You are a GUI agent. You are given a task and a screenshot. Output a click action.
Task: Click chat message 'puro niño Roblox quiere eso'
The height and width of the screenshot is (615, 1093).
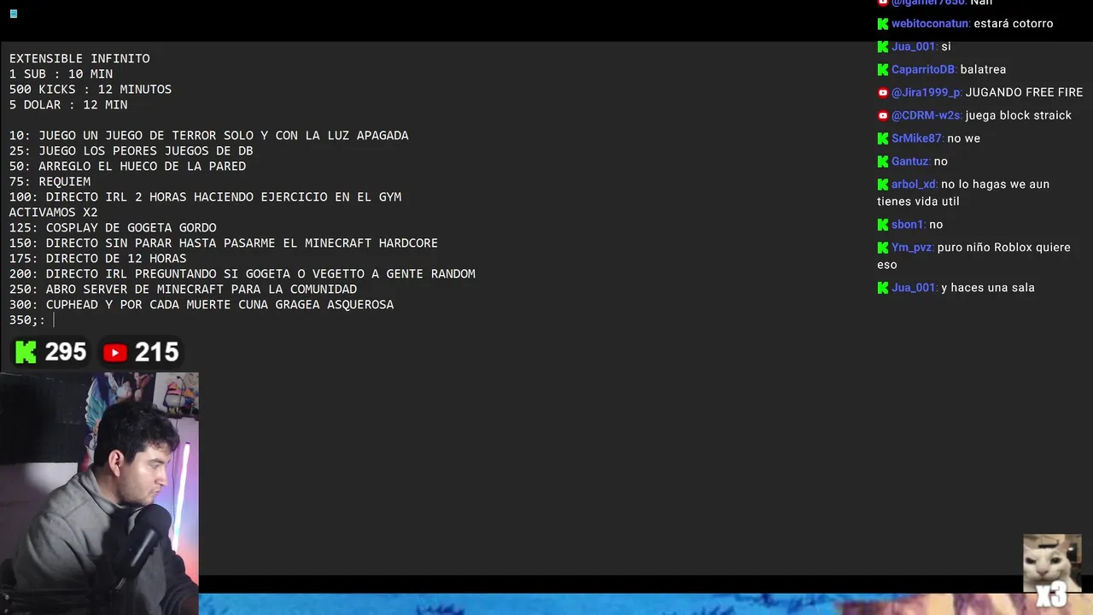[x=973, y=256]
